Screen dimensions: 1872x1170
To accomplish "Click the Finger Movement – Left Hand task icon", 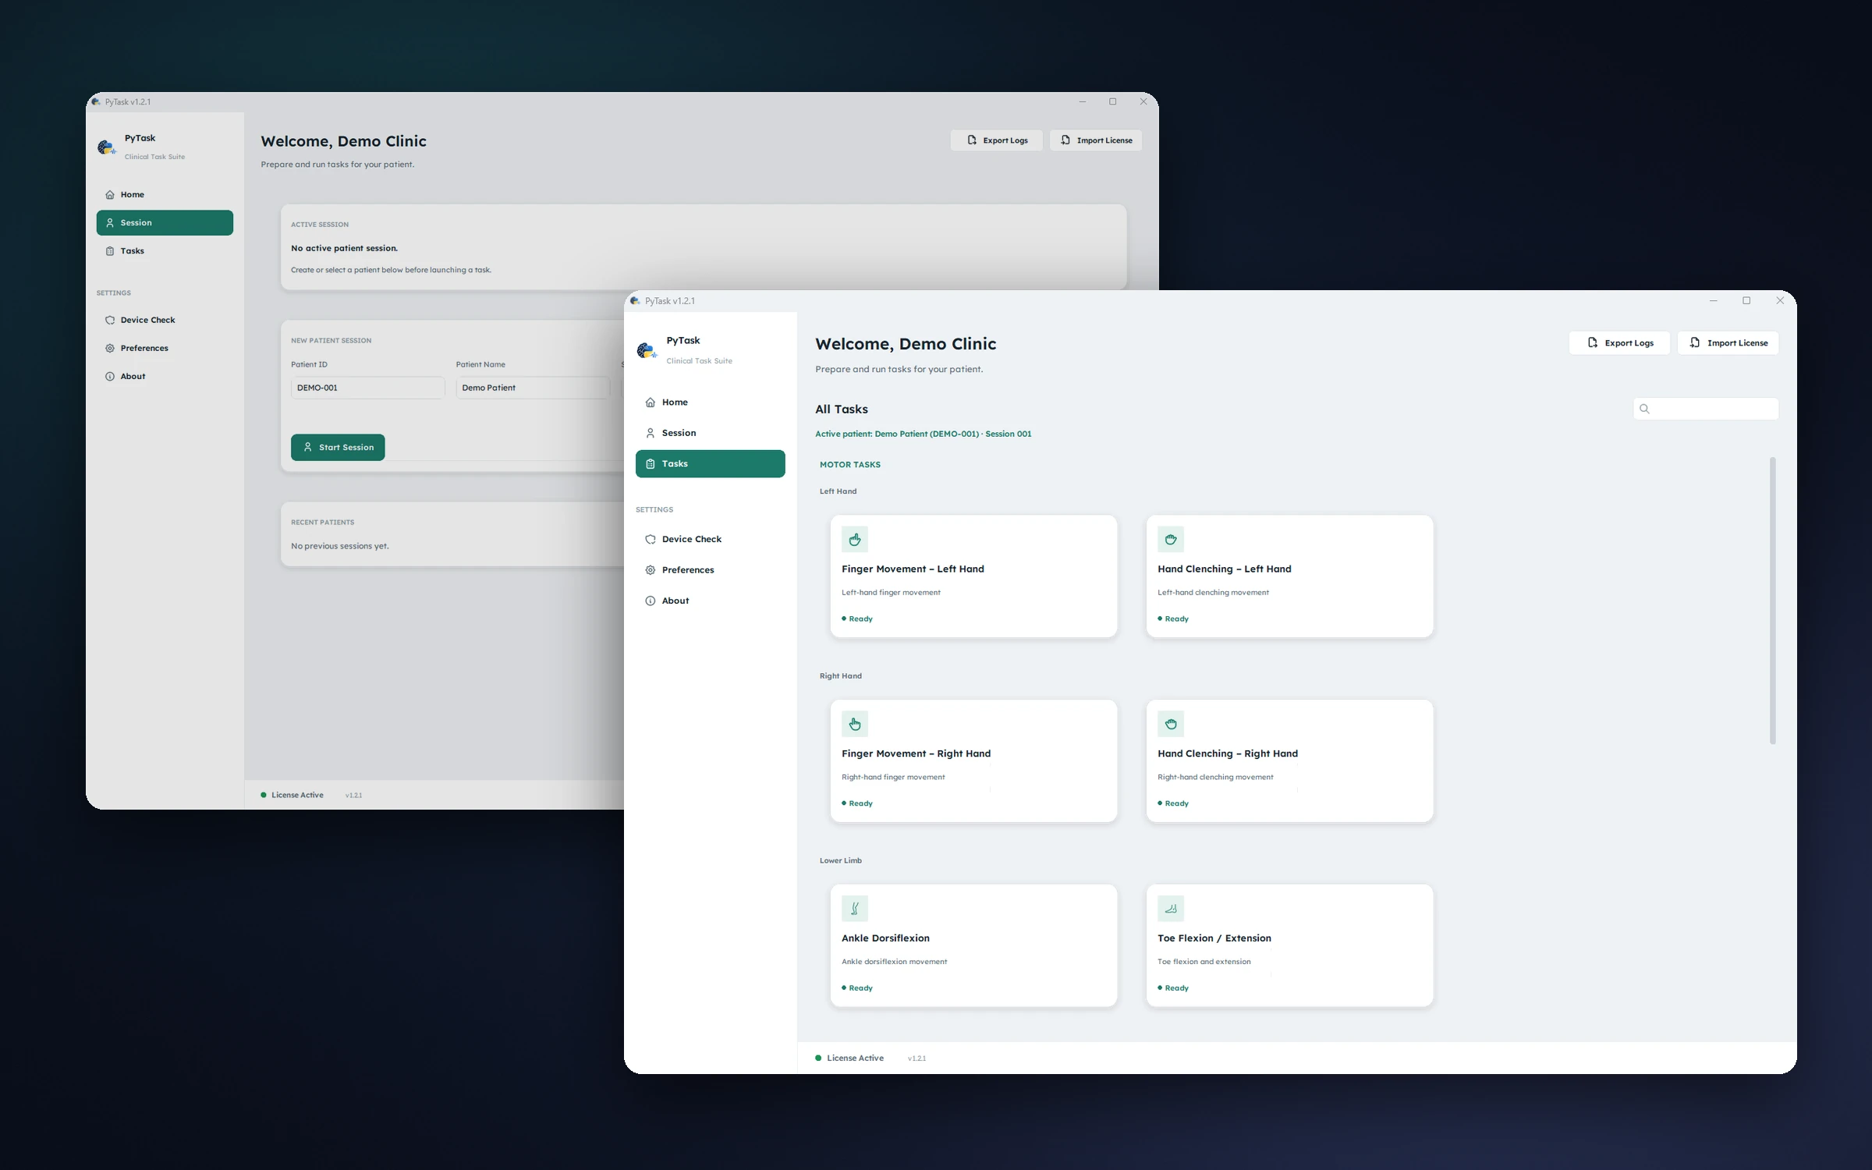I will click(854, 539).
